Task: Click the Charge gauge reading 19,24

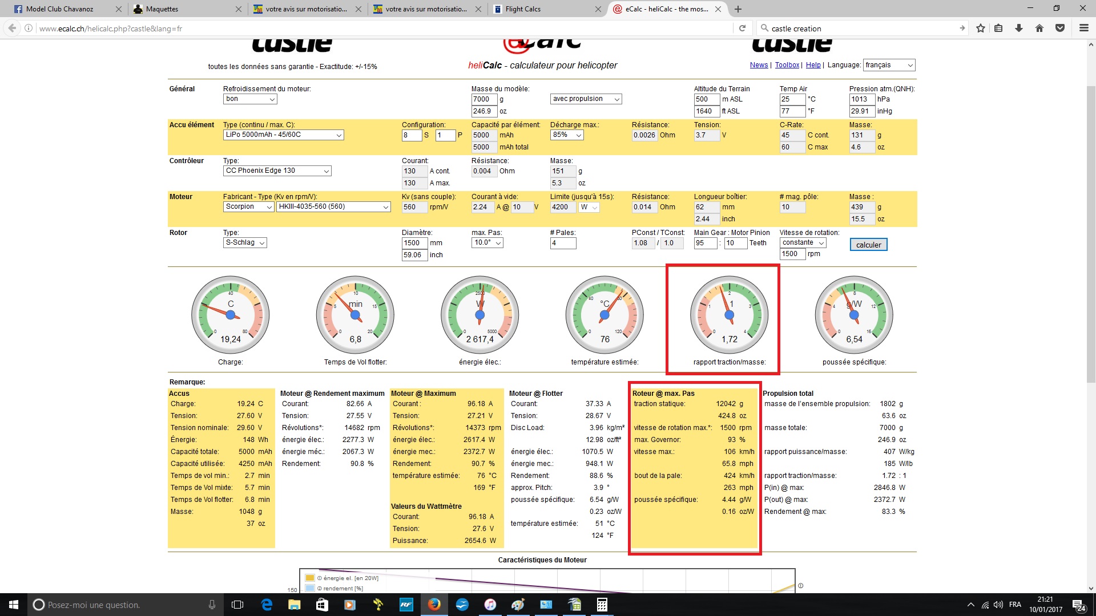Action: click(231, 315)
